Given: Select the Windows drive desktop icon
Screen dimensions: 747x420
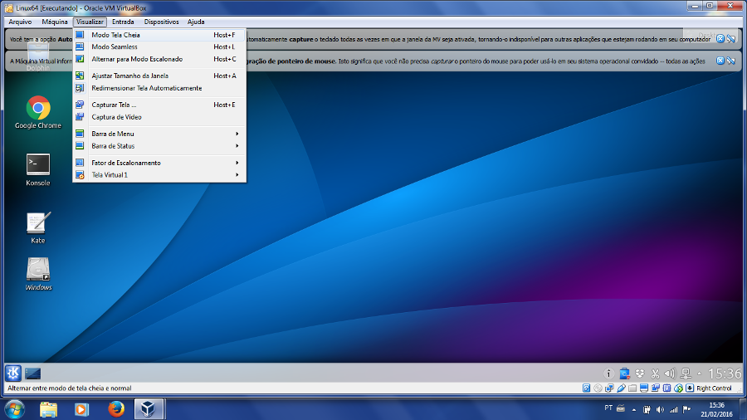Looking at the screenshot, I should coord(38,274).
